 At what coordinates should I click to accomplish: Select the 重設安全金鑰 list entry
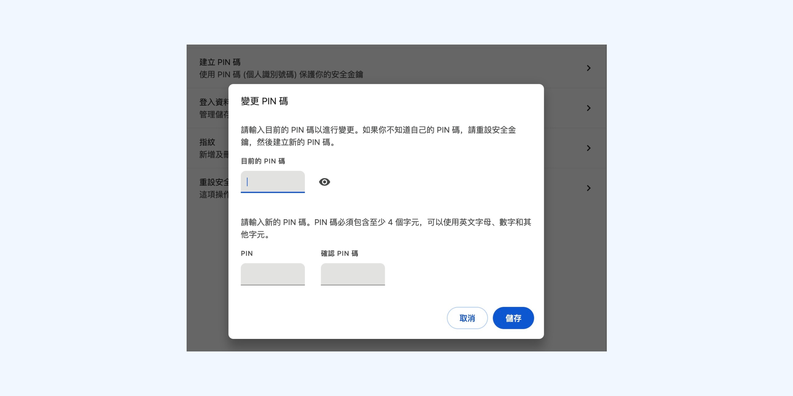click(214, 182)
